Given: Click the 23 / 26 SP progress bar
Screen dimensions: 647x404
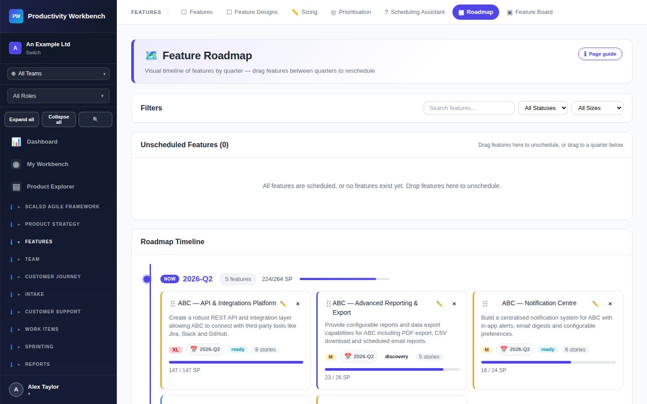Looking at the screenshot, I should coord(392,369).
